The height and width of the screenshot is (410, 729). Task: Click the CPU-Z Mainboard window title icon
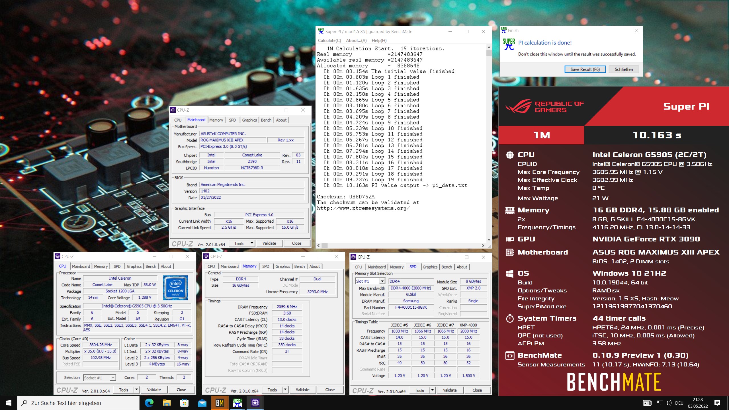click(x=173, y=110)
